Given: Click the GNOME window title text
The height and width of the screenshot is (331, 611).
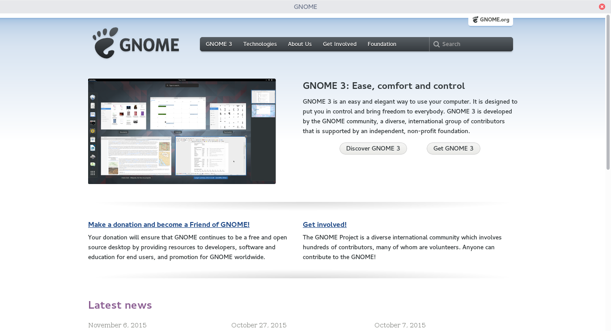Looking at the screenshot, I should point(305,7).
